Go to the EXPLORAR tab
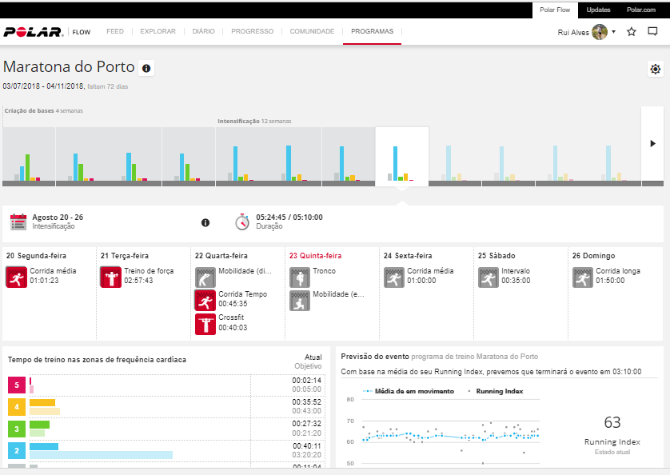670x475 pixels. tap(158, 32)
